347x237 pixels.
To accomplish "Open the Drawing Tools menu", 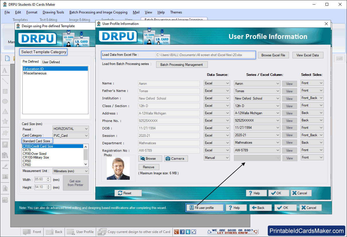I will (x=53, y=12).
